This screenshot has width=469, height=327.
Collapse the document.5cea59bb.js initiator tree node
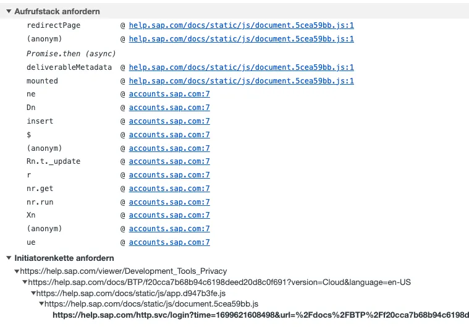tap(41, 304)
